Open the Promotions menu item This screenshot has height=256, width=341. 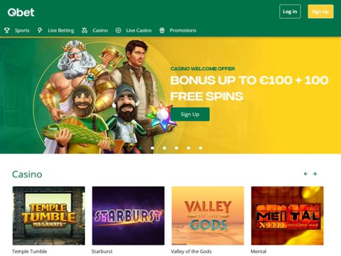[183, 30]
